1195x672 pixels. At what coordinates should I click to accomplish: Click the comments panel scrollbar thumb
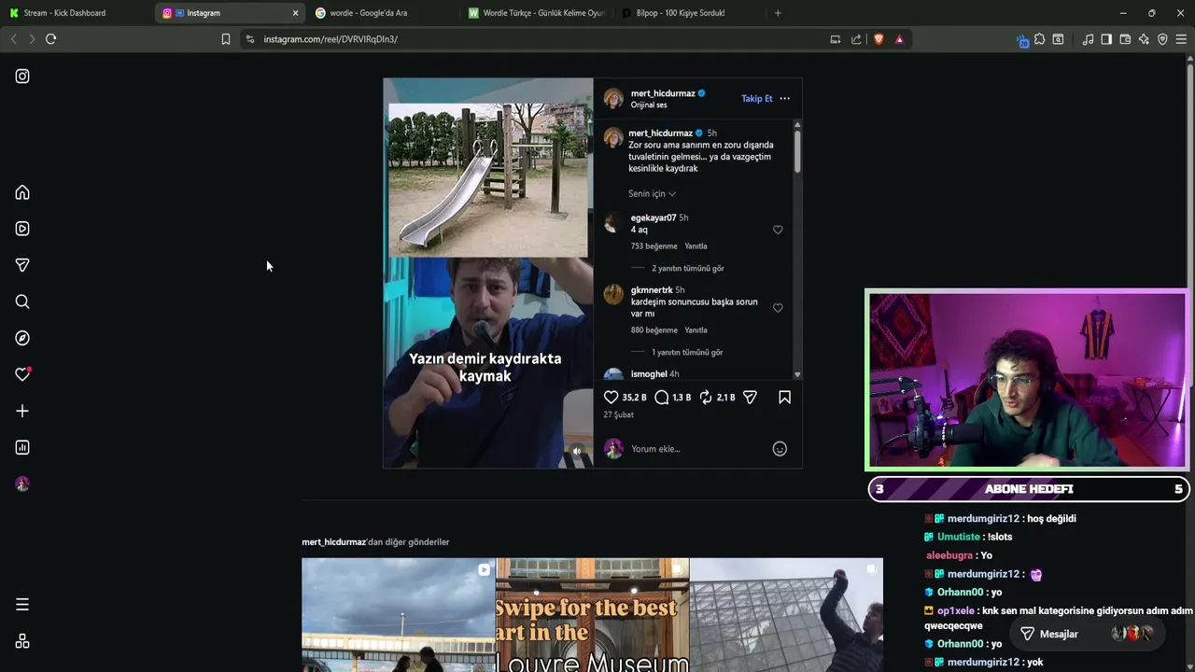click(797, 150)
